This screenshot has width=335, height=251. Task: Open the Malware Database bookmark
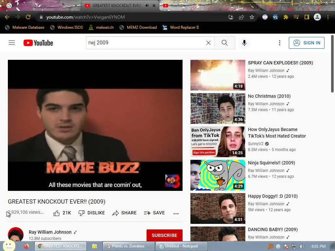pos(25,27)
